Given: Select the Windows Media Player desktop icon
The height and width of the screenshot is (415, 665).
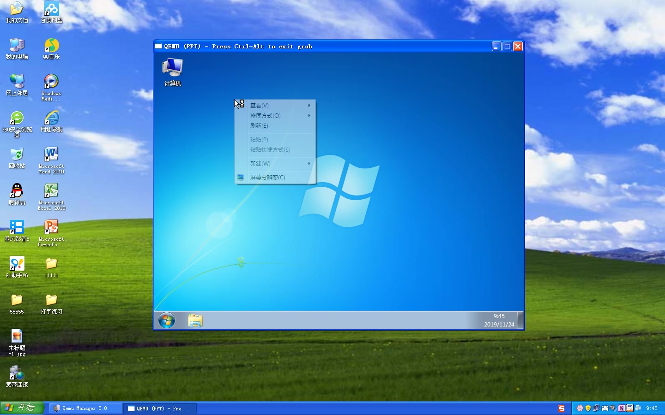Looking at the screenshot, I should 51,88.
